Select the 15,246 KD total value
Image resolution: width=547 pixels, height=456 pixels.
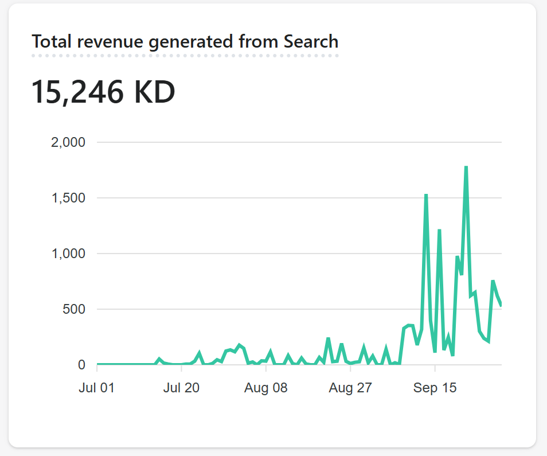click(103, 92)
